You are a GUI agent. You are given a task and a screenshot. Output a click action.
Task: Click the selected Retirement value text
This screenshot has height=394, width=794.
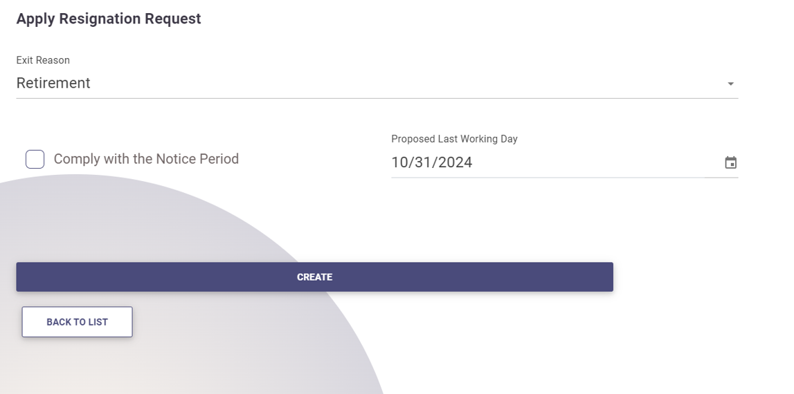click(x=53, y=83)
